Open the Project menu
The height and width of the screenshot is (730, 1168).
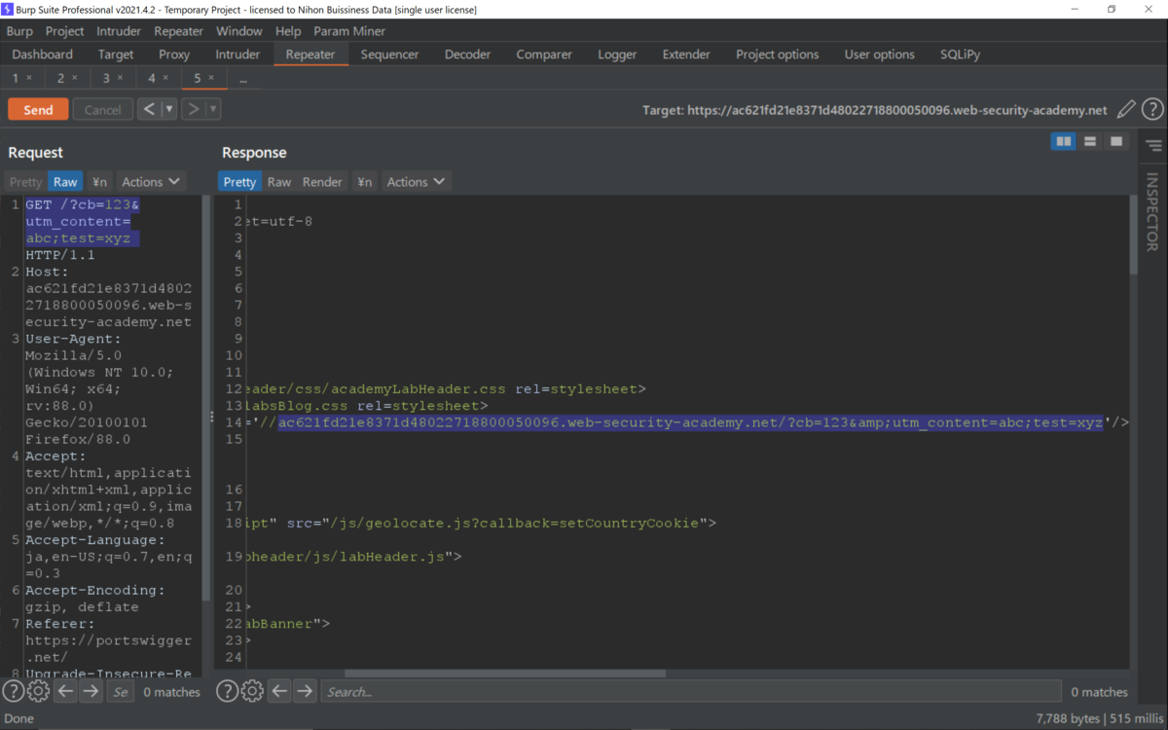[x=65, y=31]
